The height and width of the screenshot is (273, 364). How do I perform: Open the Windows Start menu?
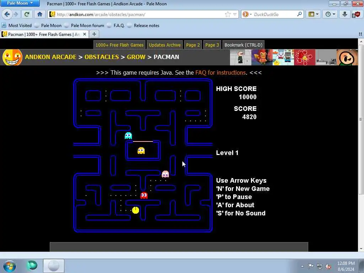[x=10, y=266]
